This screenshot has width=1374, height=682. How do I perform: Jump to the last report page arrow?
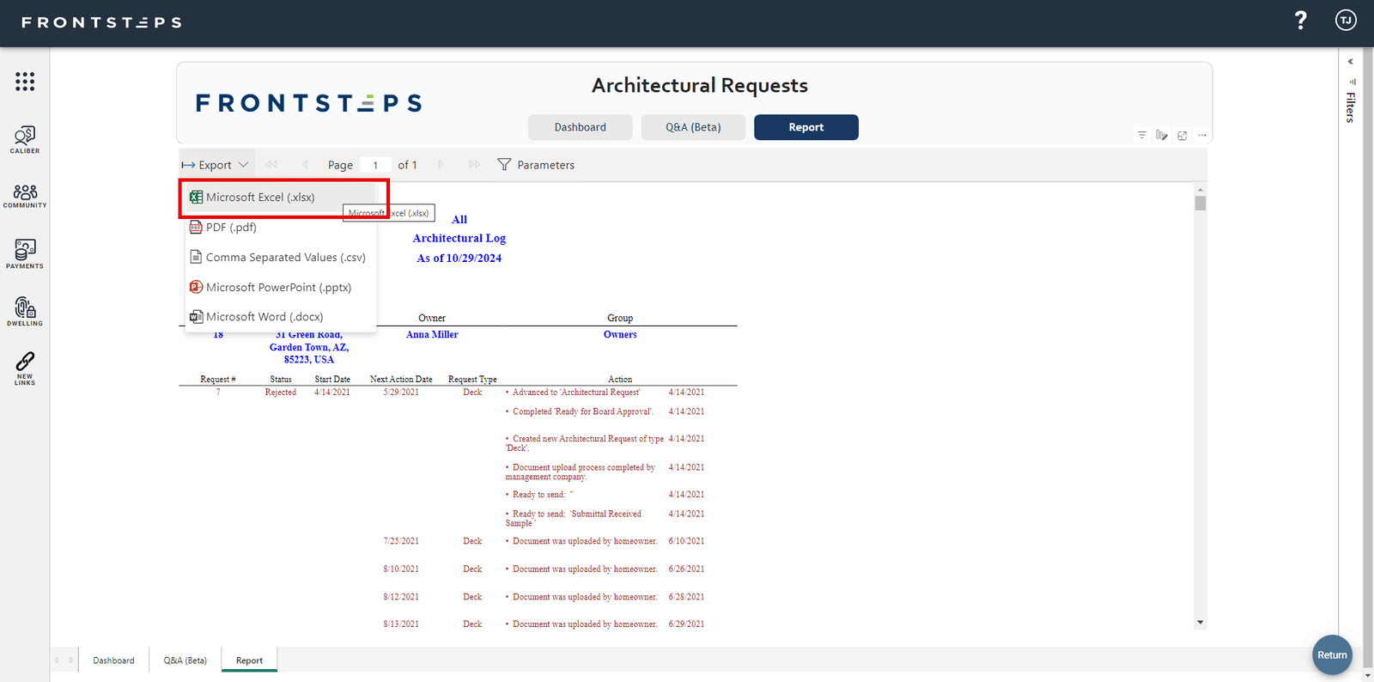pos(474,165)
